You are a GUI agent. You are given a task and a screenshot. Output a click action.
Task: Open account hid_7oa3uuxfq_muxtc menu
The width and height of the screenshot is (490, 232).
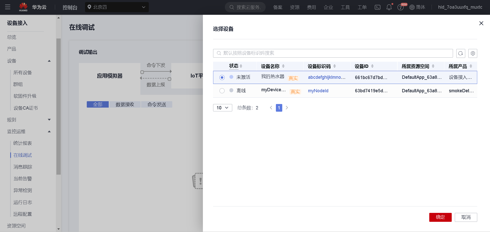460,7
